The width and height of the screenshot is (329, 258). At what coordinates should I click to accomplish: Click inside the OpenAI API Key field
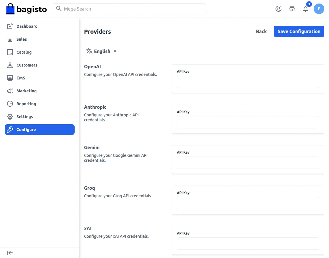pyautogui.click(x=248, y=82)
